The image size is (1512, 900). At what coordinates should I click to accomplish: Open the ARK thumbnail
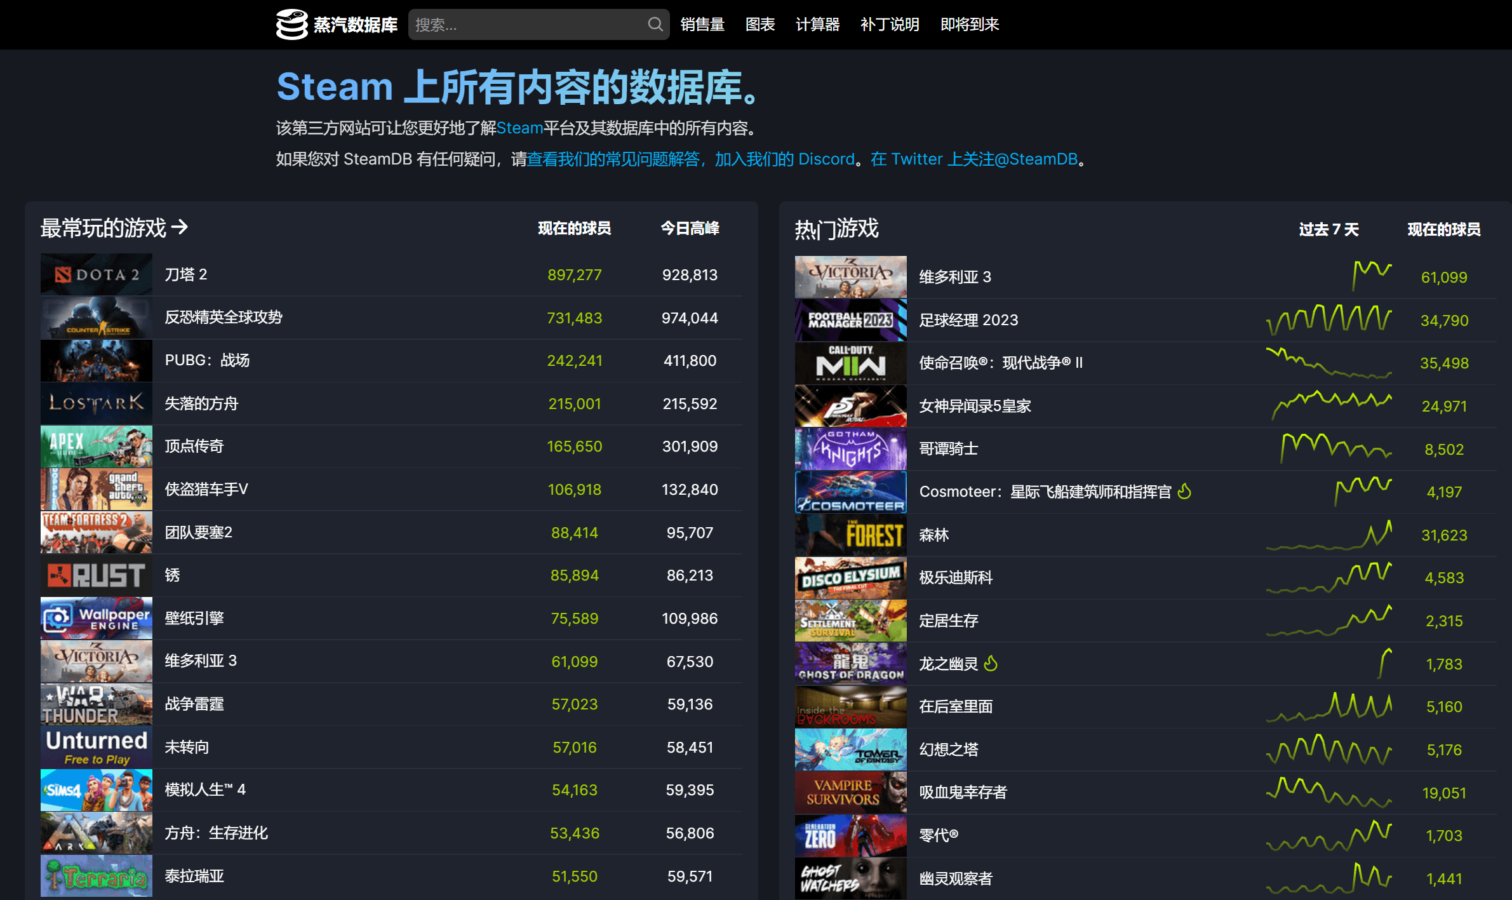point(97,833)
